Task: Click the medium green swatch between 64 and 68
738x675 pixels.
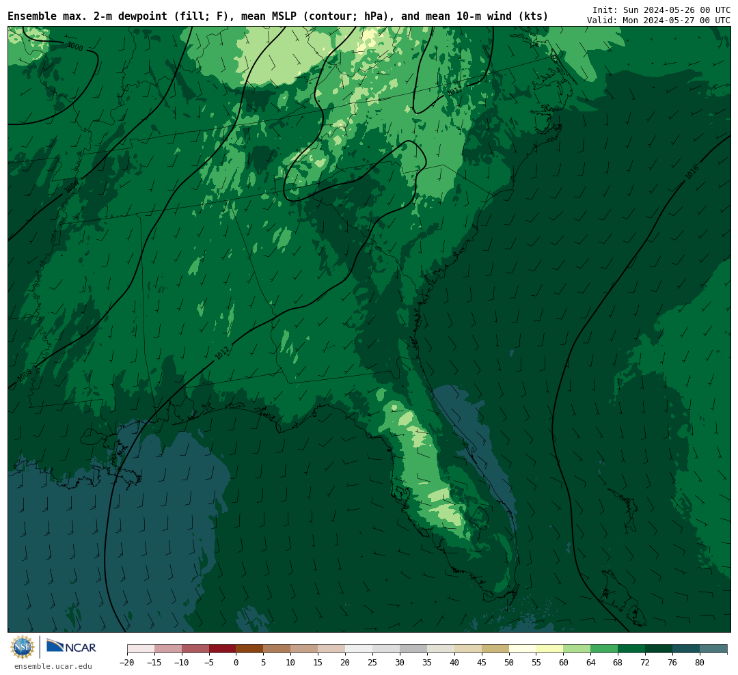Action: pos(604,649)
